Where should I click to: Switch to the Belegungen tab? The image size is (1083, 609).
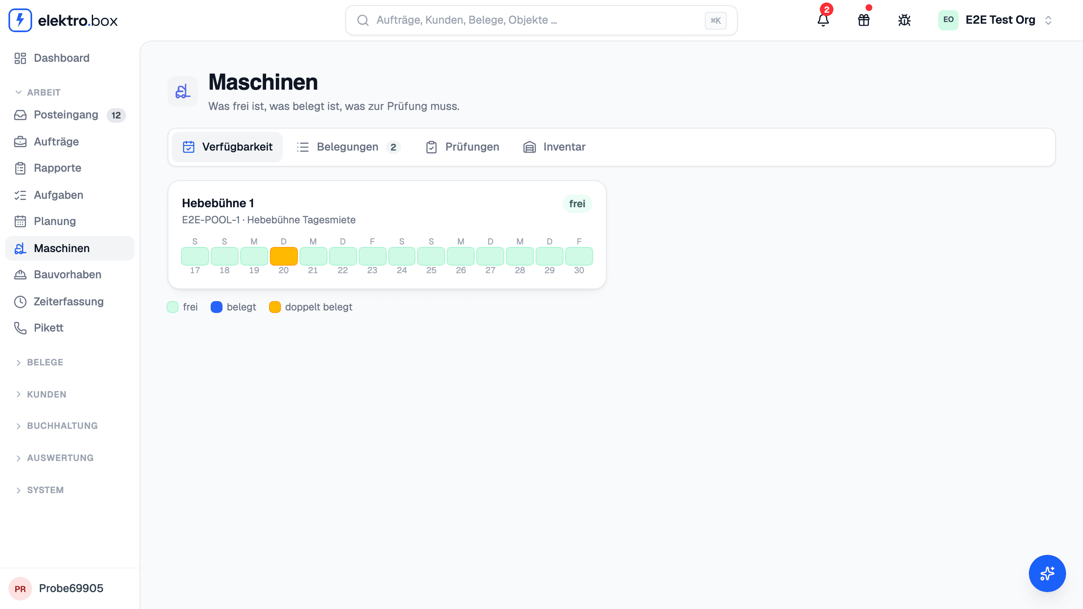pyautogui.click(x=349, y=147)
